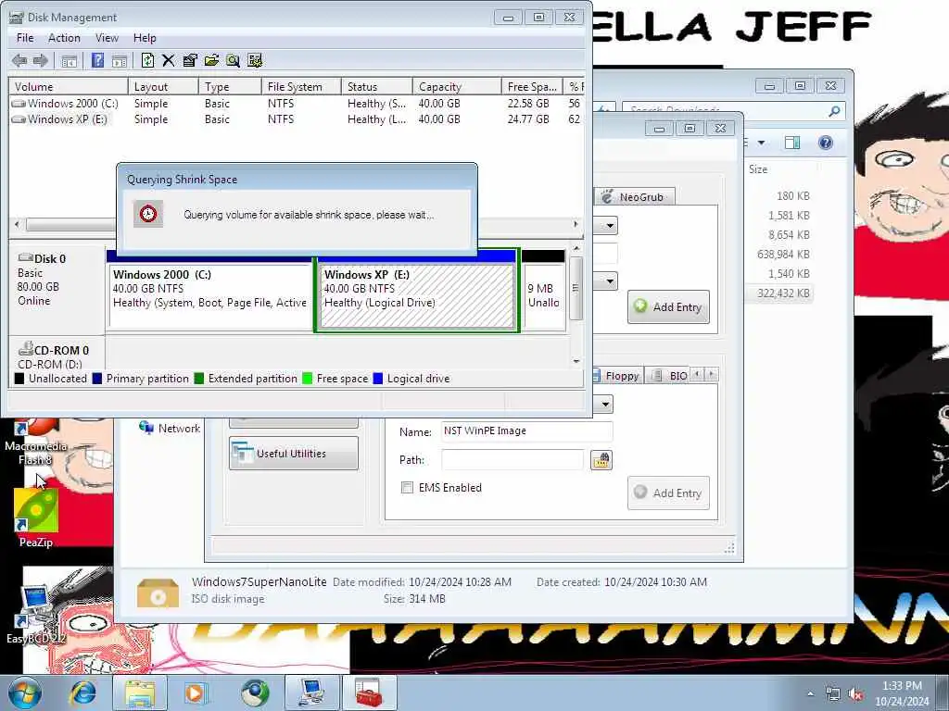The image size is (949, 711).
Task: Click the Name field containing NST WinPE Image
Action: [527, 431]
